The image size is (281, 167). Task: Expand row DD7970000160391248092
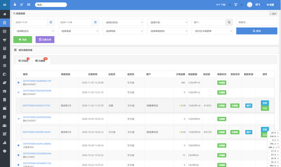pyautogui.click(x=19, y=145)
